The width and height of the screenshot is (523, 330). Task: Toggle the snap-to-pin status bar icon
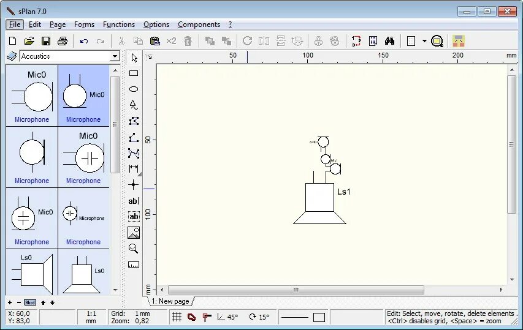click(x=207, y=317)
